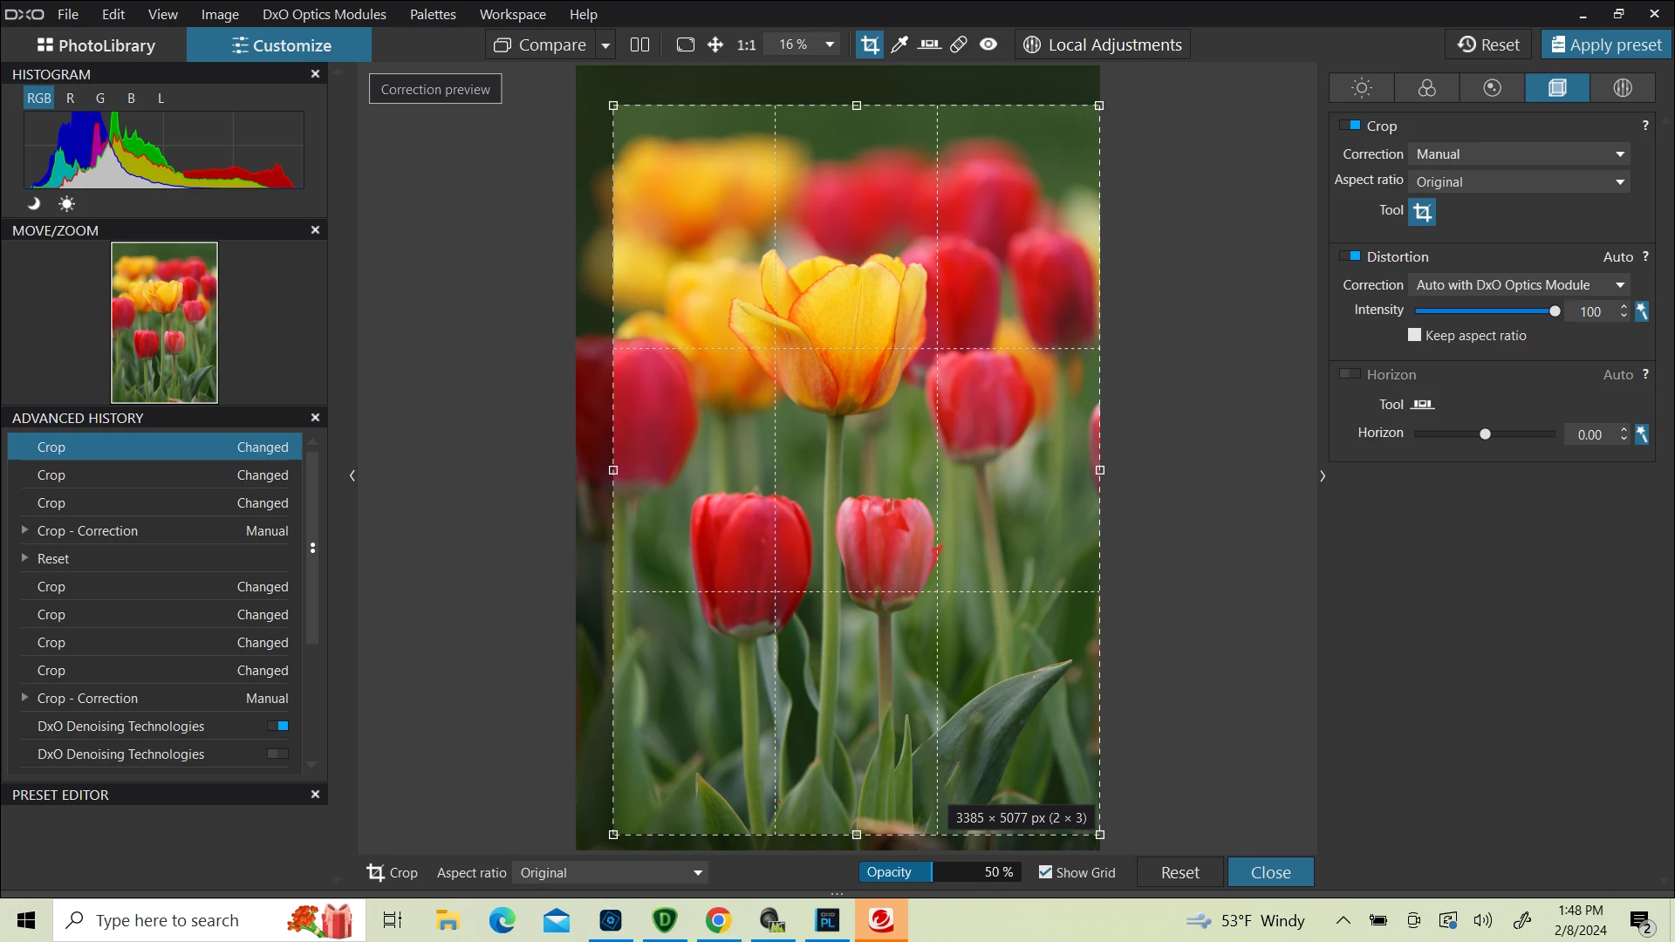The height and width of the screenshot is (942, 1675).
Task: Select the white balance eyedropper tool
Action: [899, 44]
